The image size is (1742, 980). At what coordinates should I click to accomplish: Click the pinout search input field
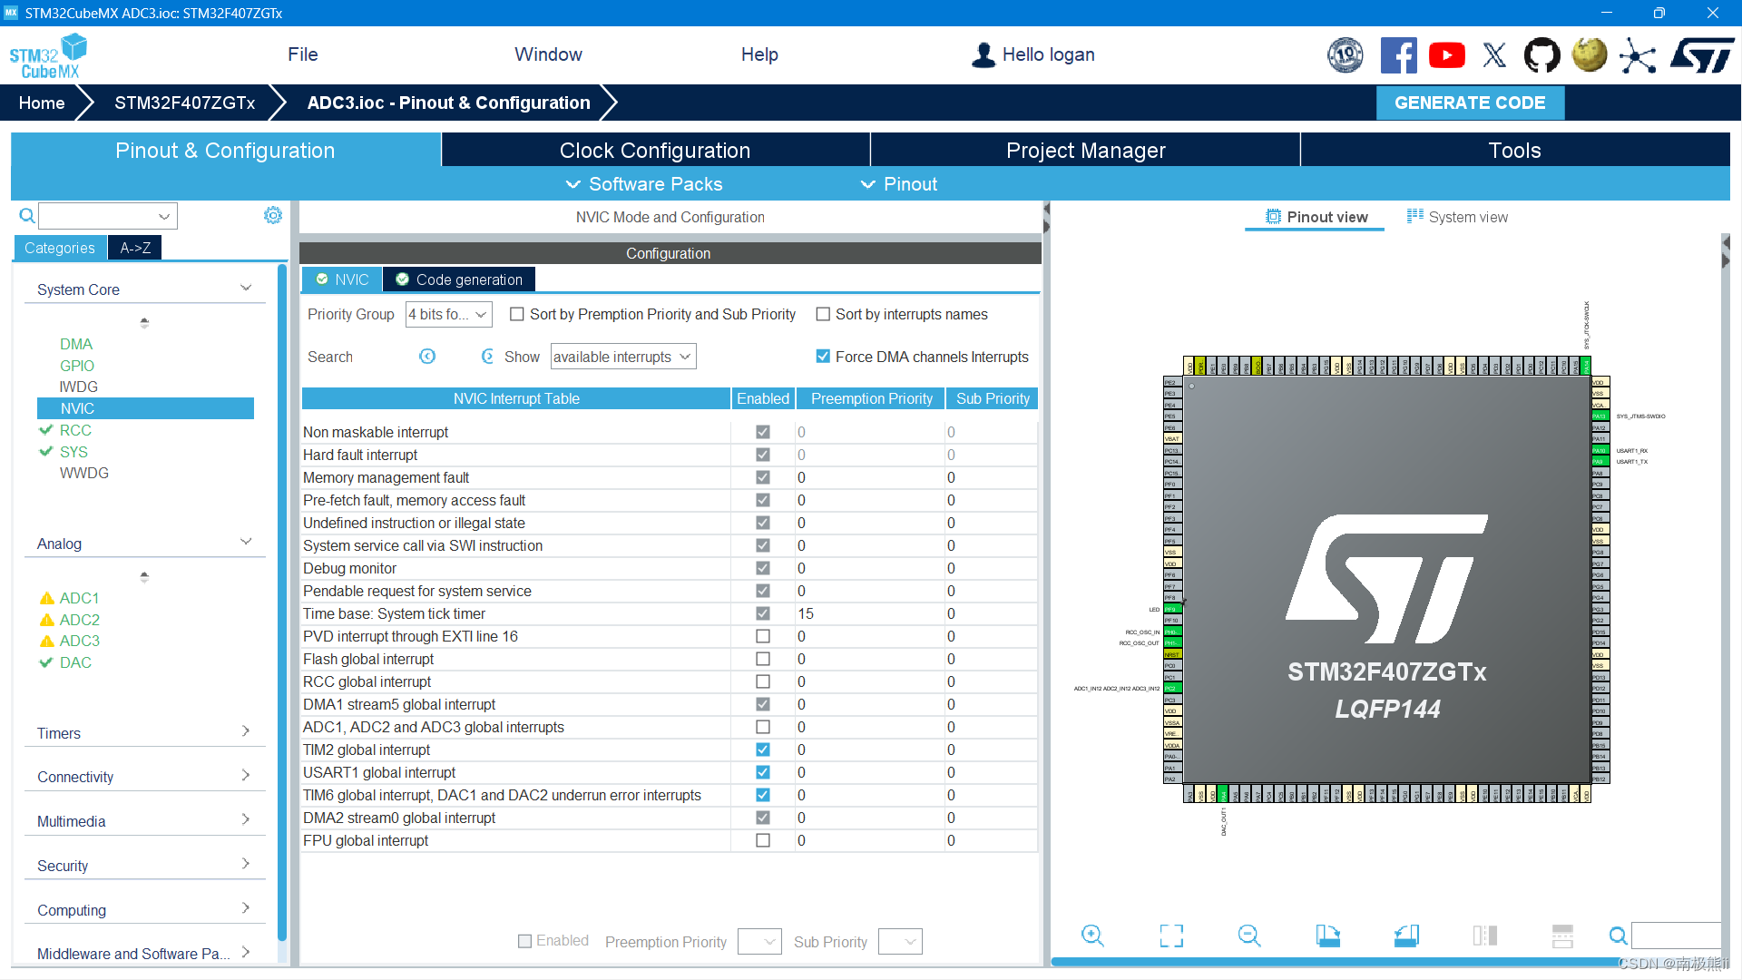click(x=1675, y=936)
